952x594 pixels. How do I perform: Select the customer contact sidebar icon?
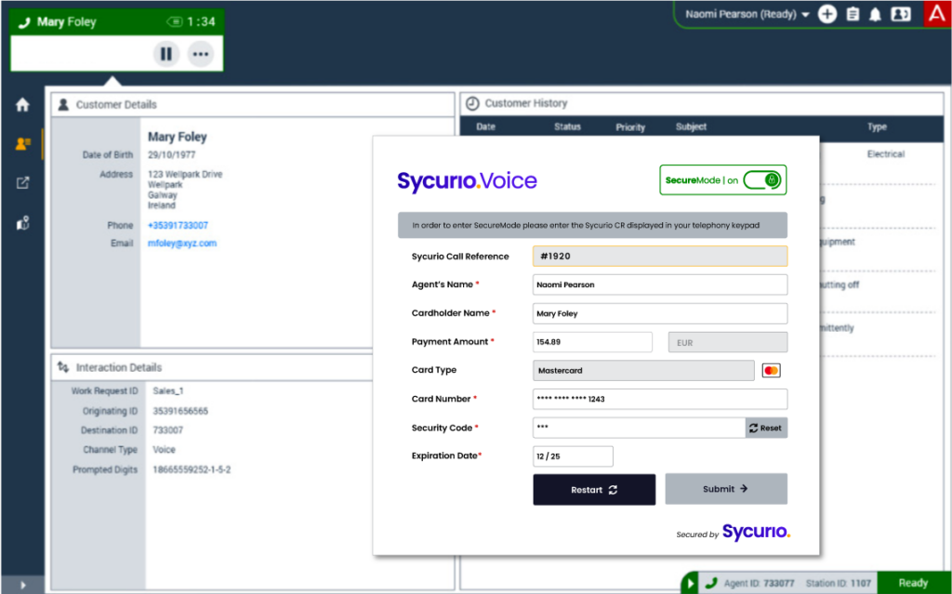pyautogui.click(x=22, y=143)
